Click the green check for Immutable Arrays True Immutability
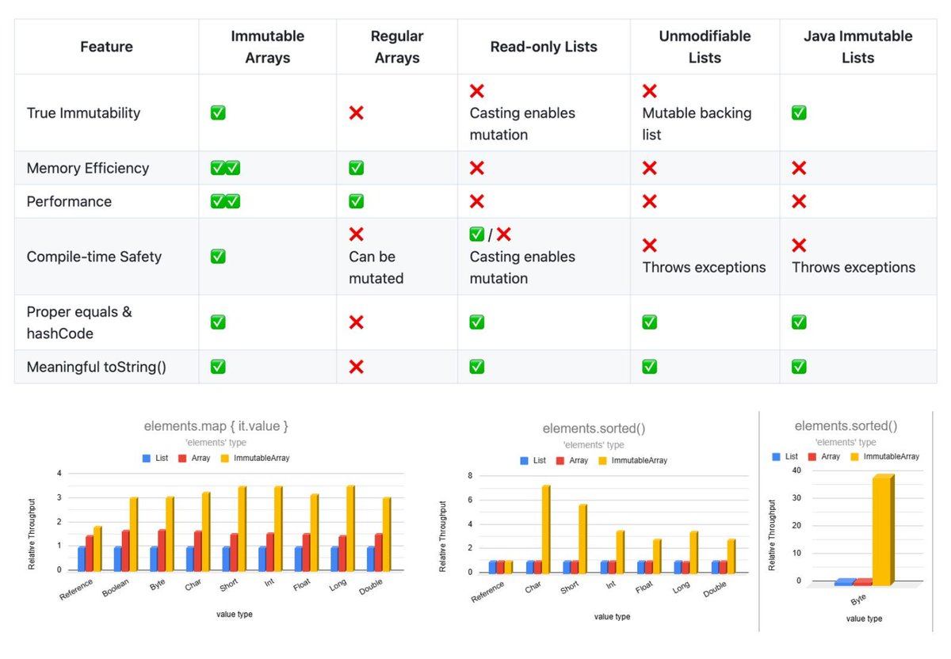Viewport: 951px width, 659px height. pos(218,113)
